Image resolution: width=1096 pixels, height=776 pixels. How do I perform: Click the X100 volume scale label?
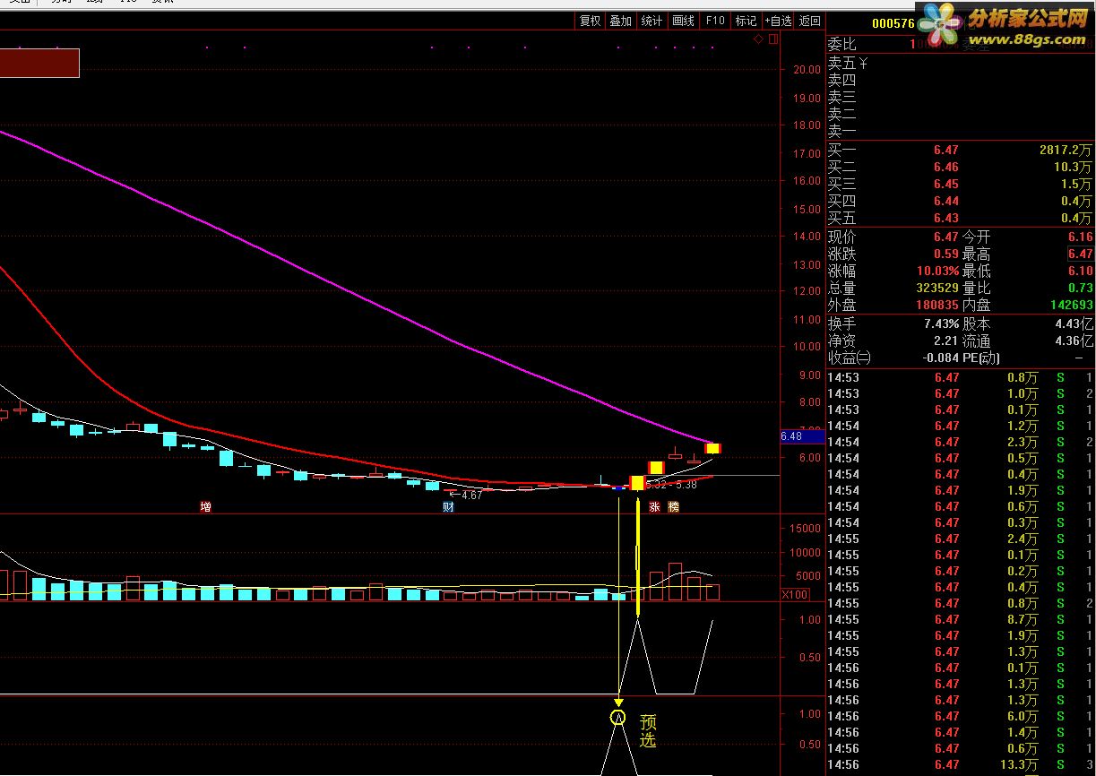click(795, 594)
